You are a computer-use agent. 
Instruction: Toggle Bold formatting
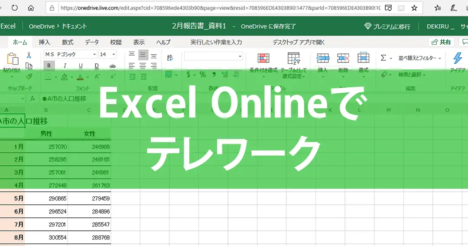click(49, 66)
